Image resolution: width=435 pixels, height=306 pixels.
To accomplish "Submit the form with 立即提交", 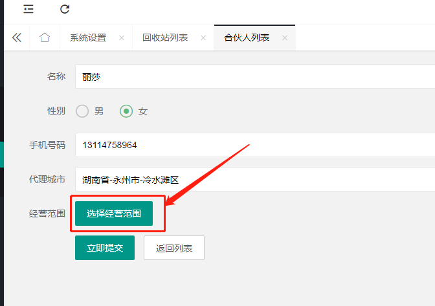I will (105, 248).
